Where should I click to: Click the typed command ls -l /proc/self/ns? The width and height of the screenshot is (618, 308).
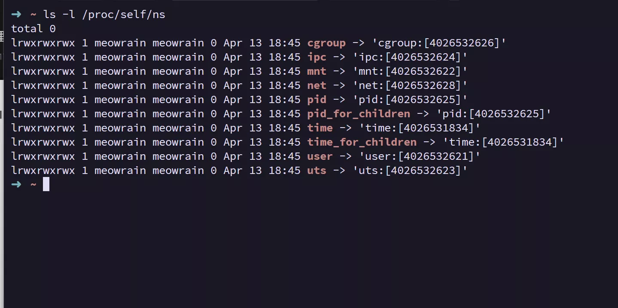coord(104,15)
